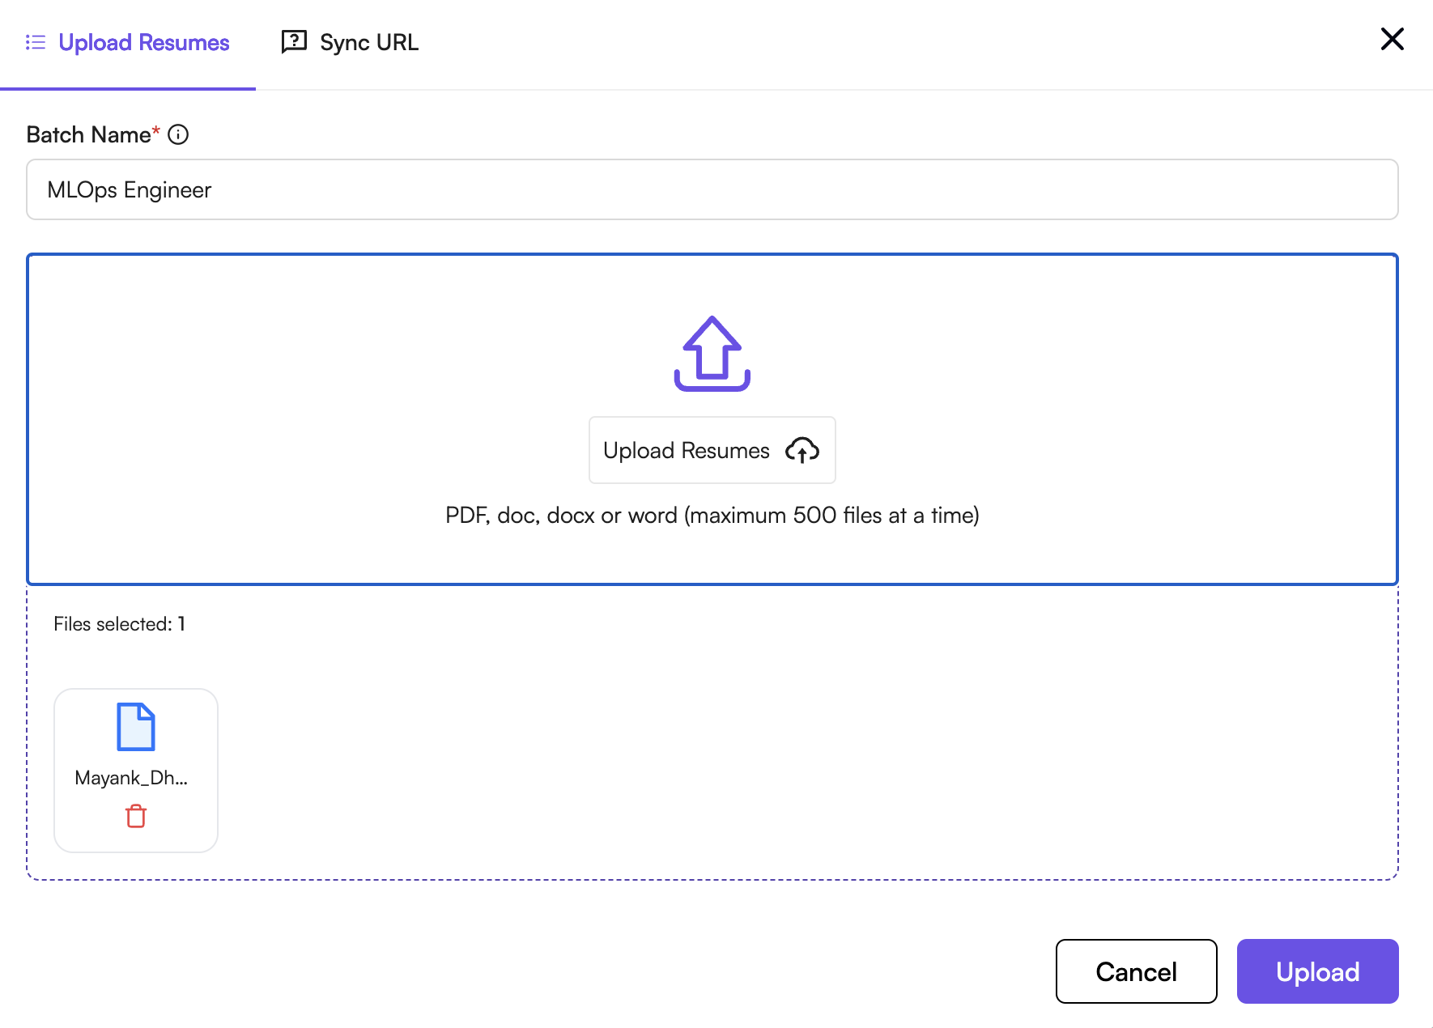
Task: Click the info icon next to Batch Name
Action: pos(177,134)
